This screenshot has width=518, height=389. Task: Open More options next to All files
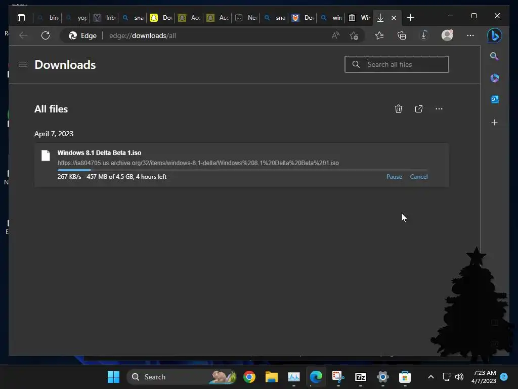(439, 109)
